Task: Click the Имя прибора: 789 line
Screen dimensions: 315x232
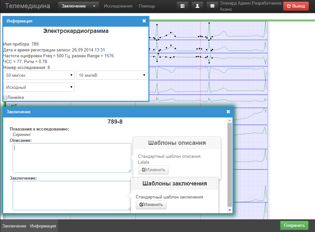Action: [x=21, y=44]
